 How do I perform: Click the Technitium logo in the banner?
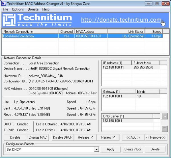tap(37, 20)
